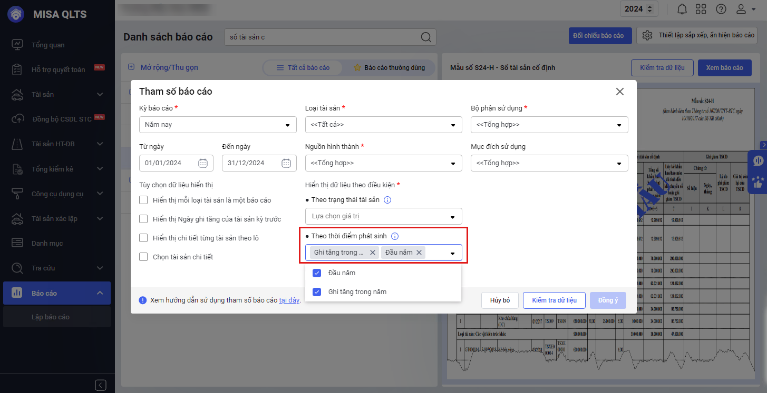Expand the Loại tài sản dropdown
767x393 pixels.
coord(383,125)
